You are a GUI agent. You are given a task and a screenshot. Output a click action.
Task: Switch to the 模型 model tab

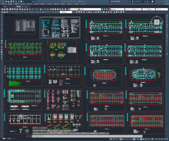point(4,138)
